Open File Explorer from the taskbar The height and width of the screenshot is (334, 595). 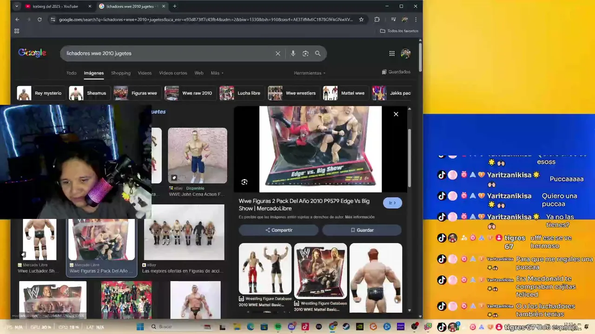point(236,327)
